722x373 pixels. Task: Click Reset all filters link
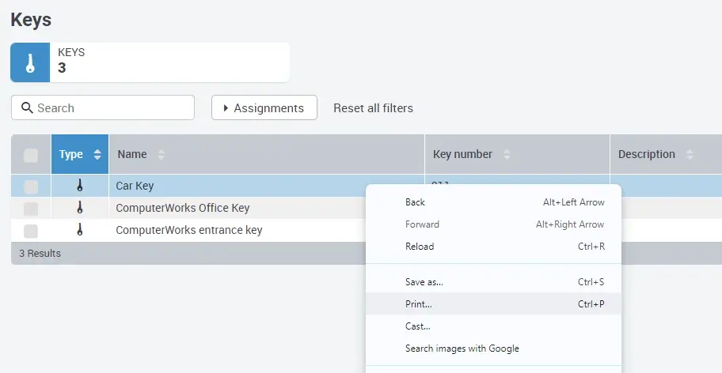pos(373,107)
